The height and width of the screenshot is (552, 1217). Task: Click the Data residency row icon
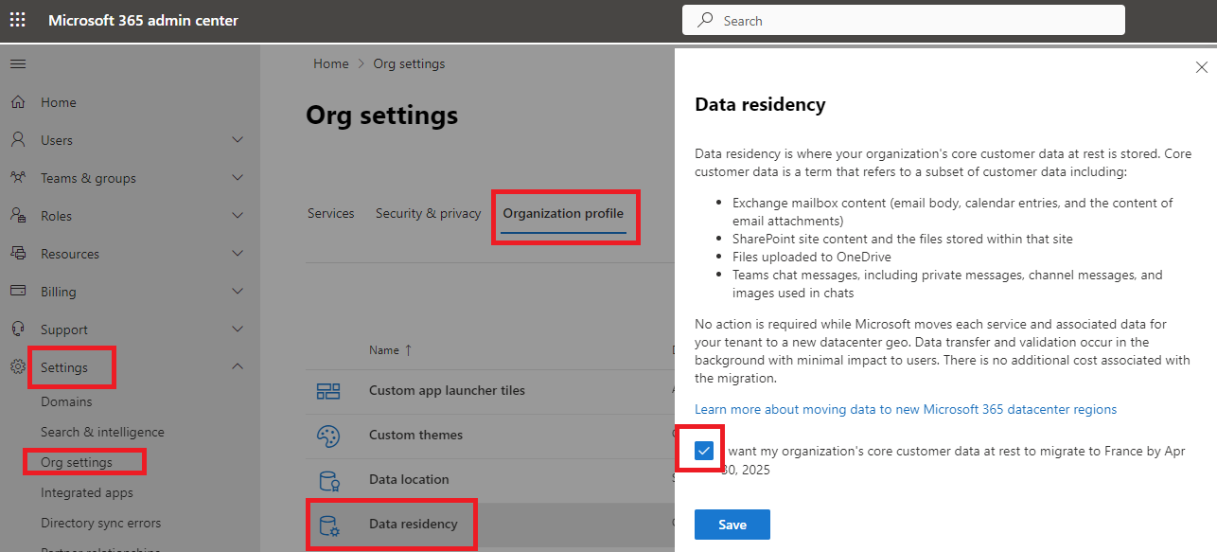point(328,524)
